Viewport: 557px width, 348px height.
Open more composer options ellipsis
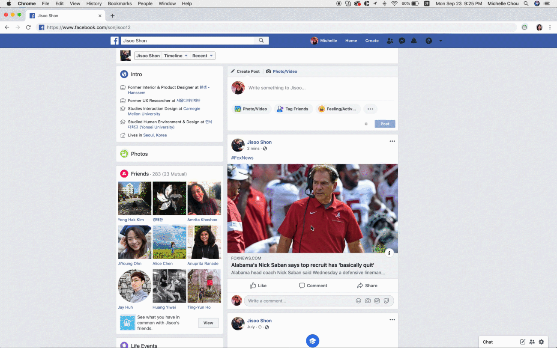click(x=370, y=109)
